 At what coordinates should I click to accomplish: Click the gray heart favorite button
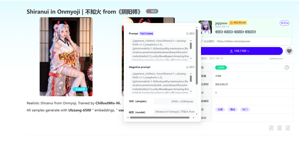click(289, 51)
